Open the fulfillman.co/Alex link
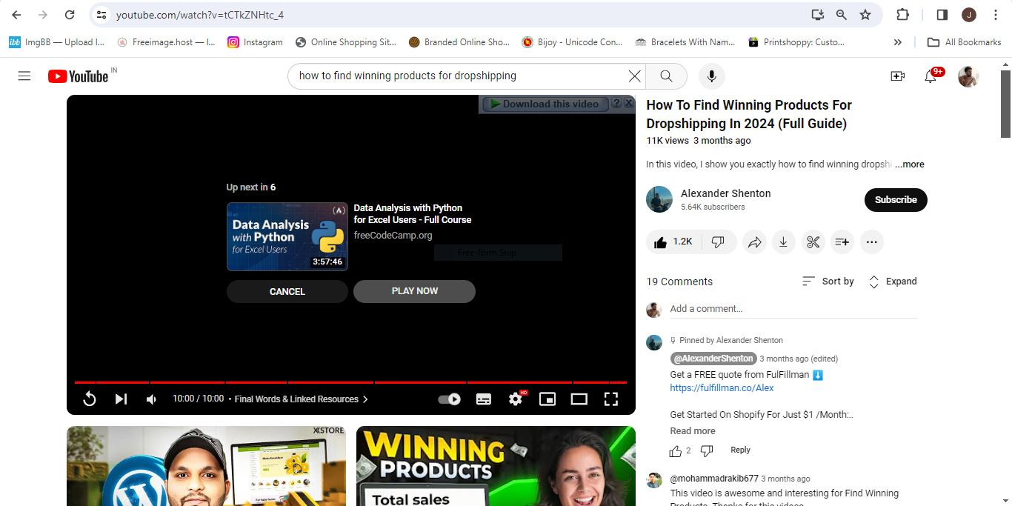The image size is (1012, 506). point(722,387)
